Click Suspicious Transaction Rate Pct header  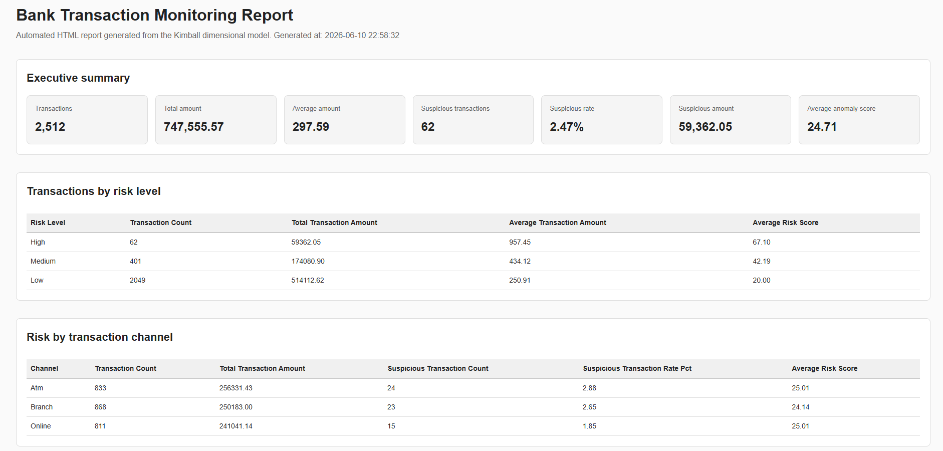637,368
